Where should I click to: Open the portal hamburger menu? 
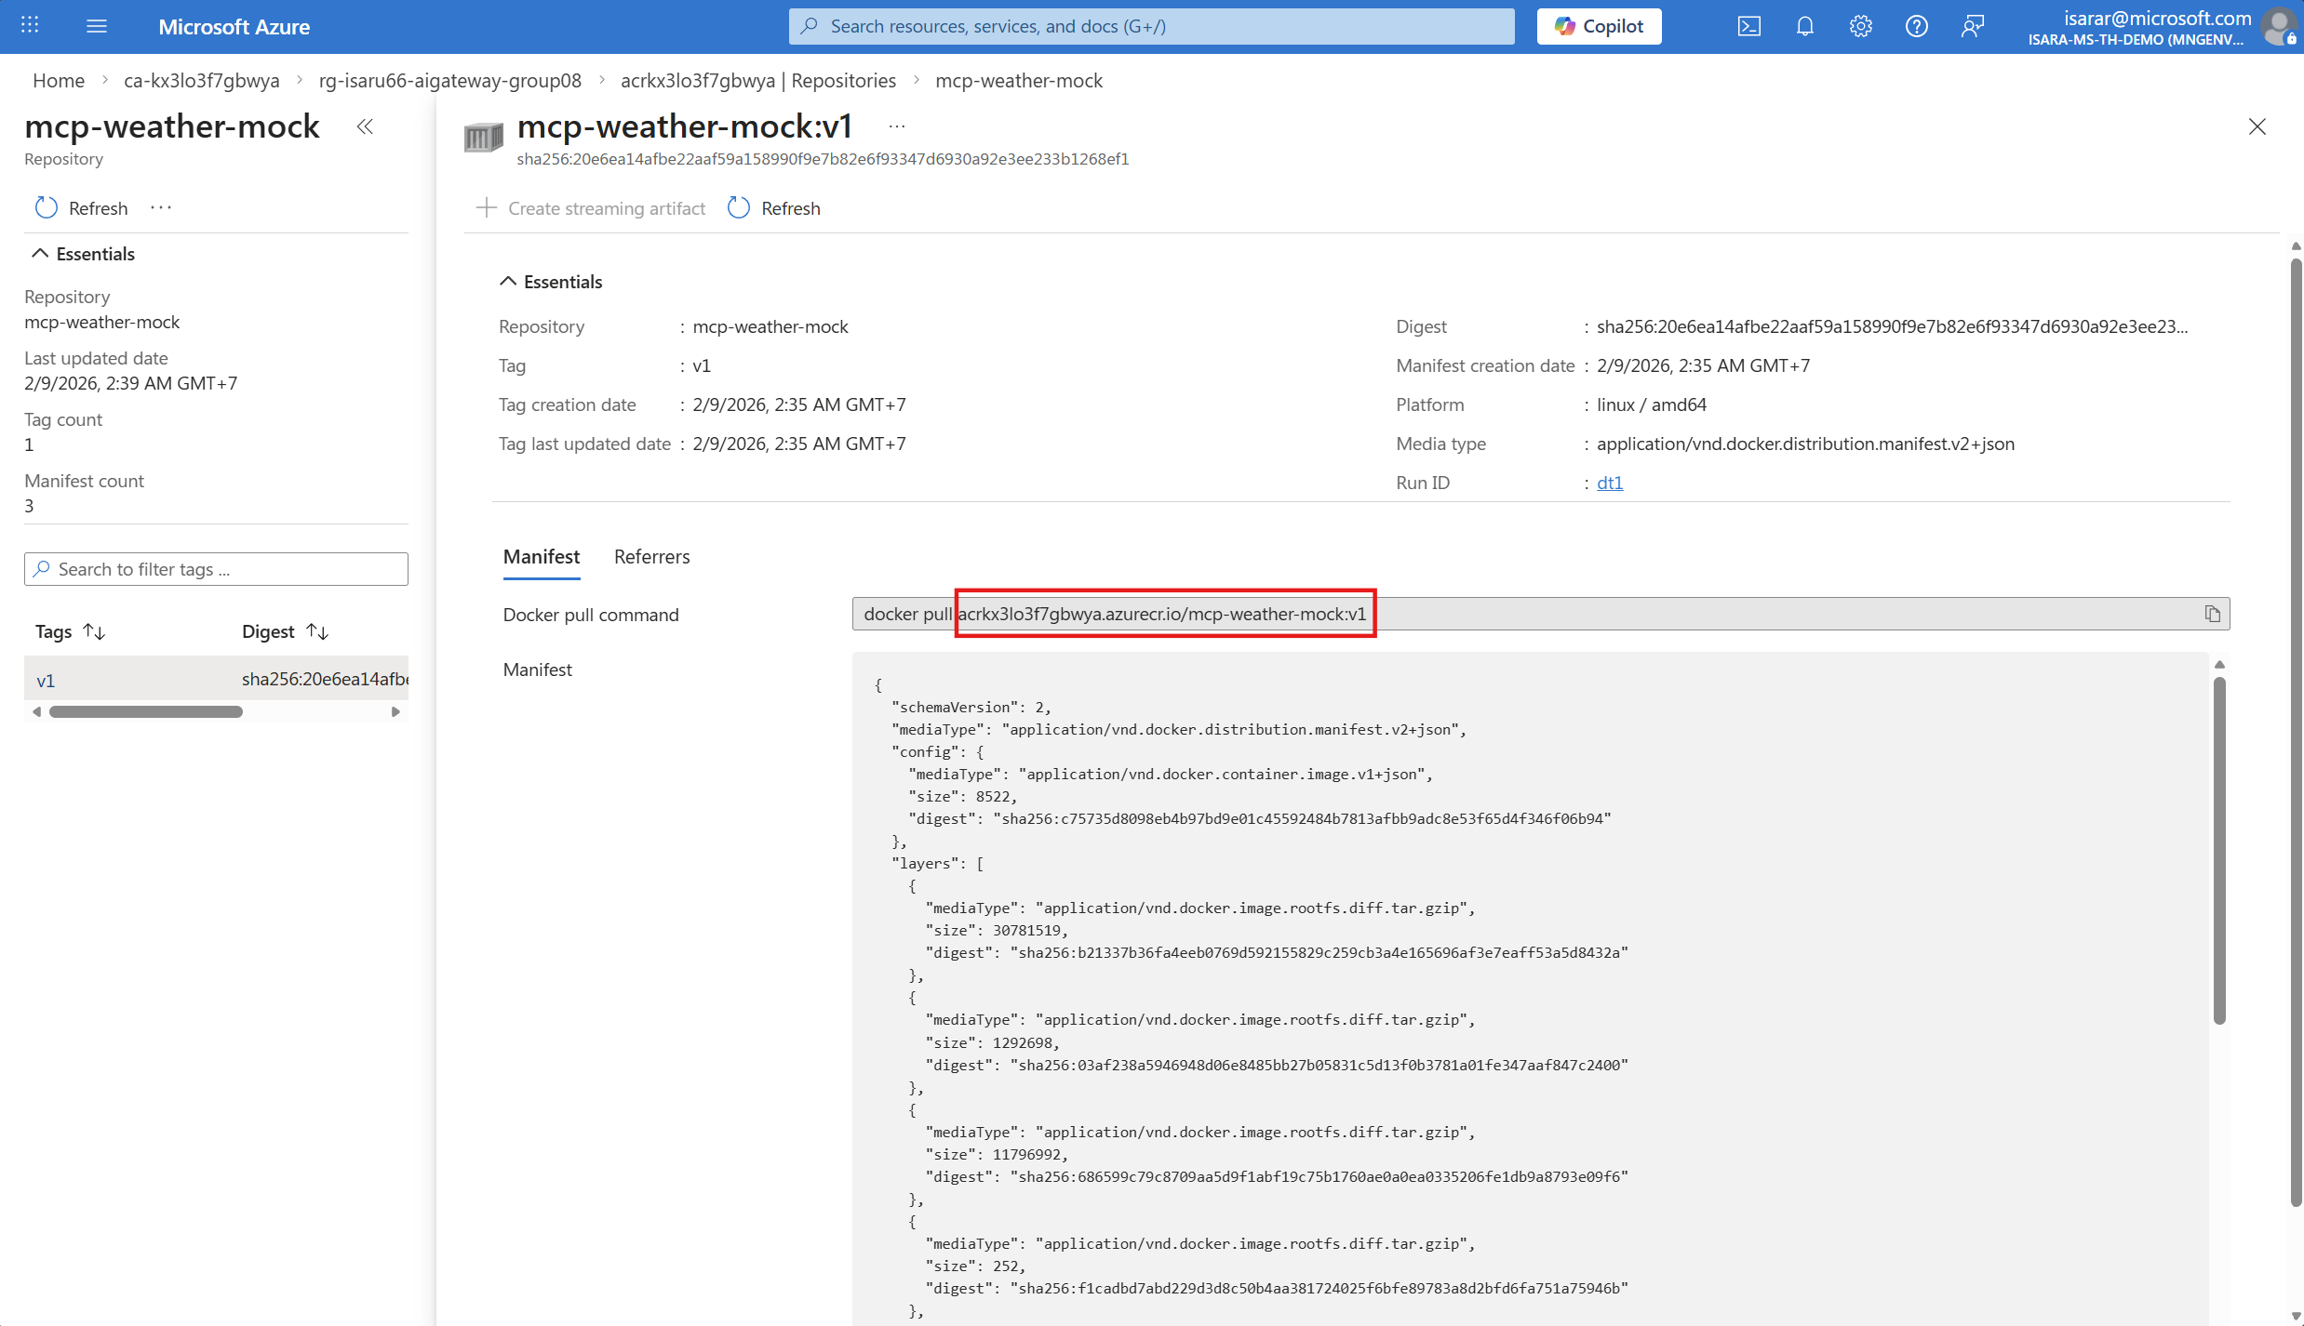97,26
